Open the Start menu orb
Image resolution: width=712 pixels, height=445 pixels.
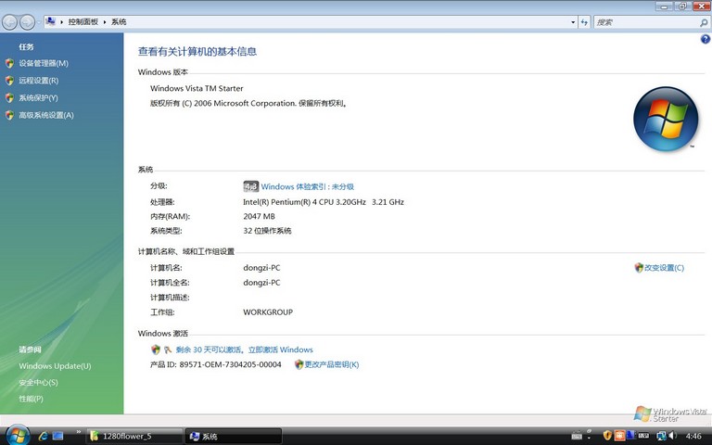(x=18, y=435)
